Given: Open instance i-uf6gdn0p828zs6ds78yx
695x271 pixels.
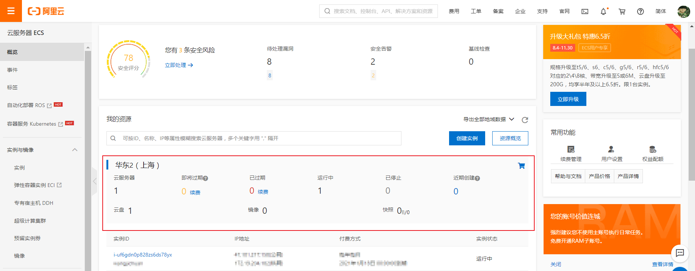Looking at the screenshot, I should click(x=143, y=255).
